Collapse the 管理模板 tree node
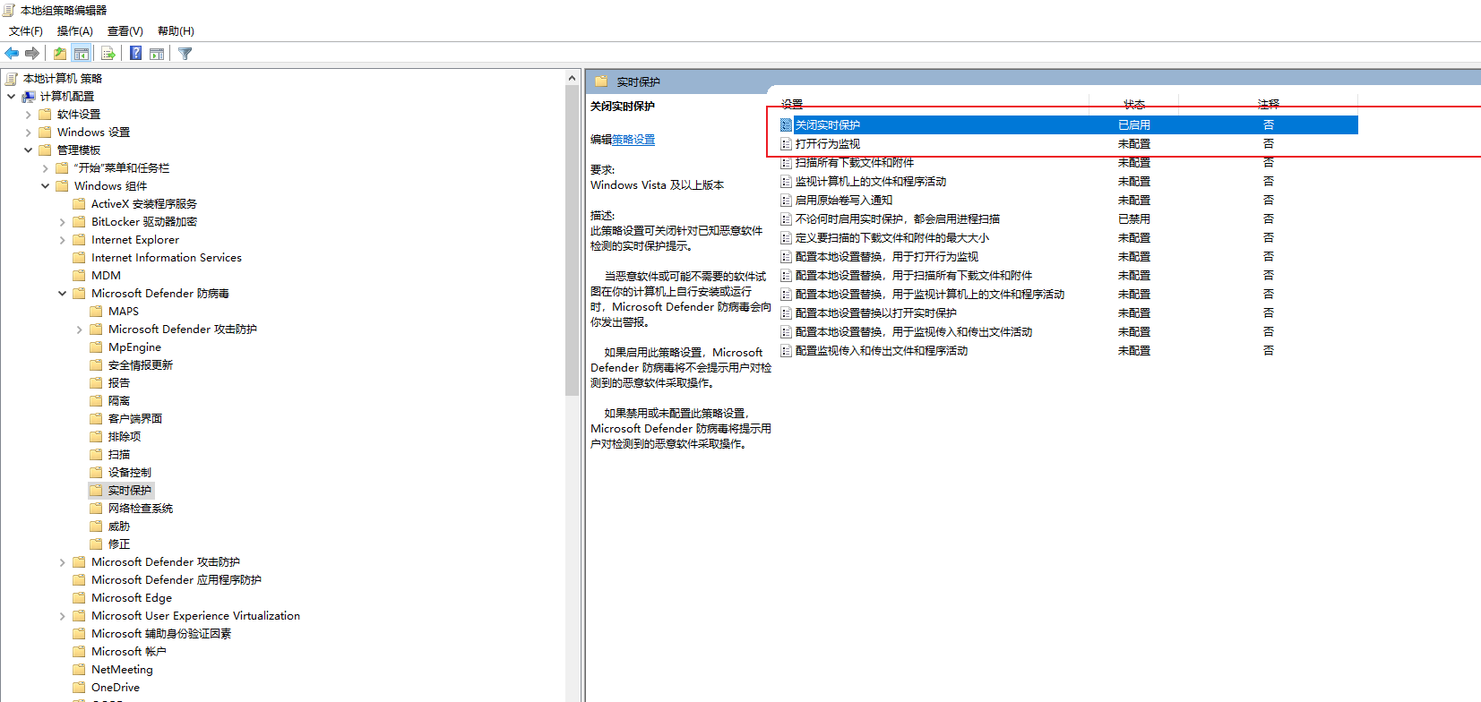This screenshot has width=1481, height=702. 29,150
